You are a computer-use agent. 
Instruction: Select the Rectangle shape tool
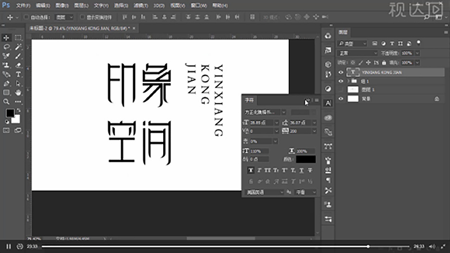(6, 92)
